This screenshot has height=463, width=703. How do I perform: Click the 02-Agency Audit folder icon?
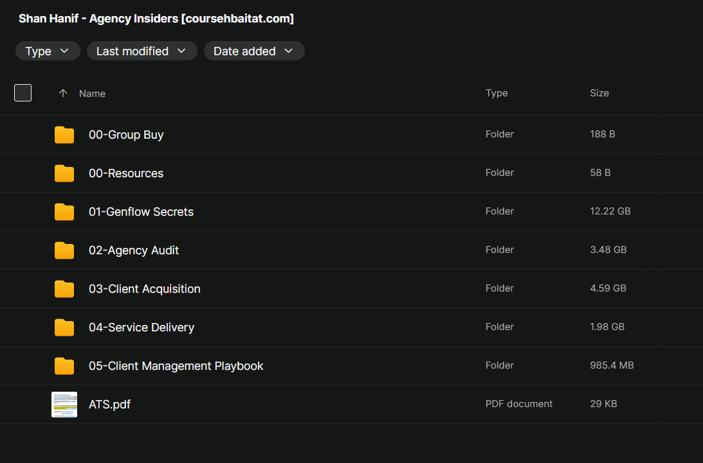64,250
